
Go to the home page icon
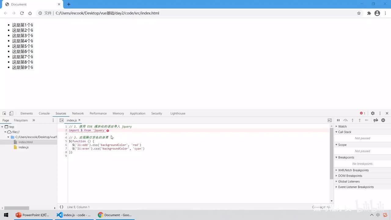[x=30, y=13]
